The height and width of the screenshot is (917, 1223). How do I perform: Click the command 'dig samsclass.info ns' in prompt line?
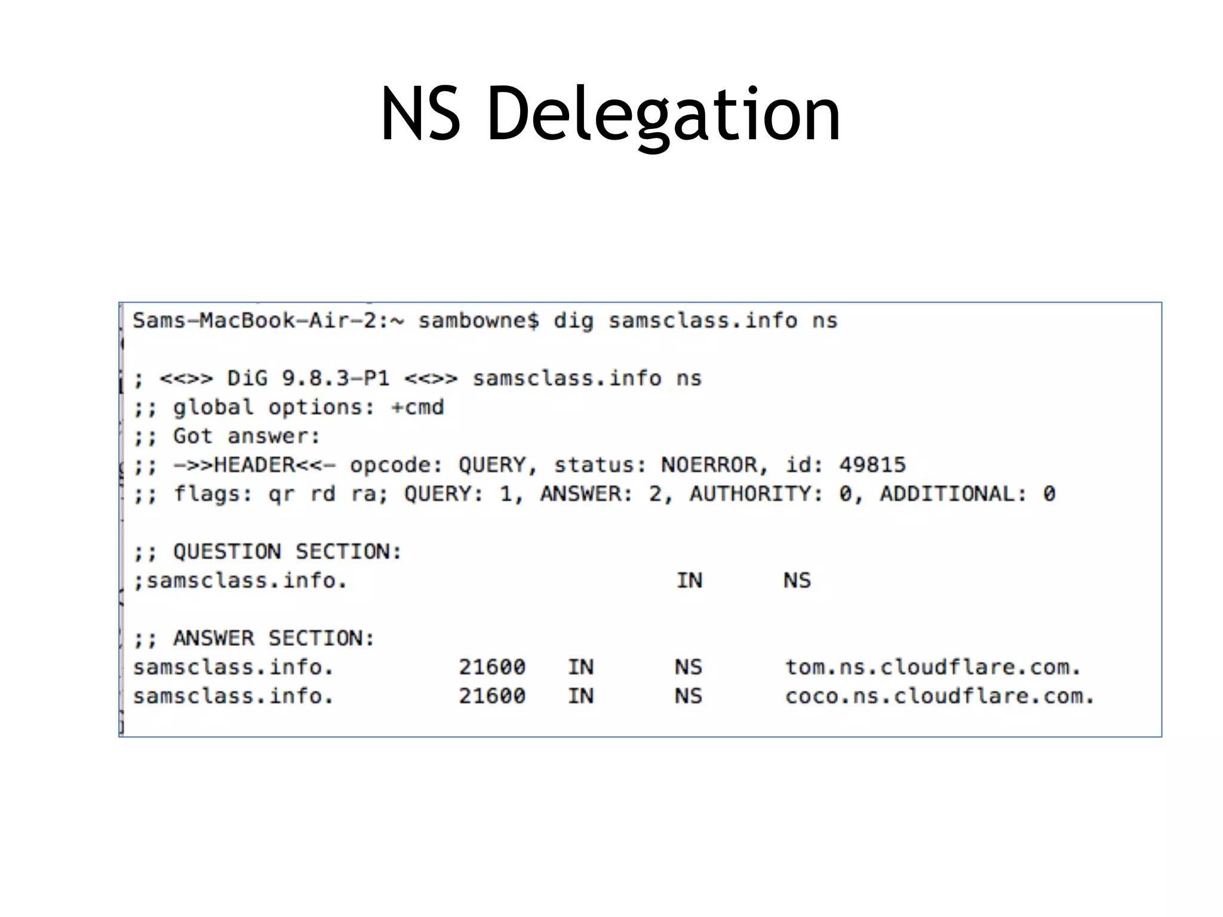(696, 321)
